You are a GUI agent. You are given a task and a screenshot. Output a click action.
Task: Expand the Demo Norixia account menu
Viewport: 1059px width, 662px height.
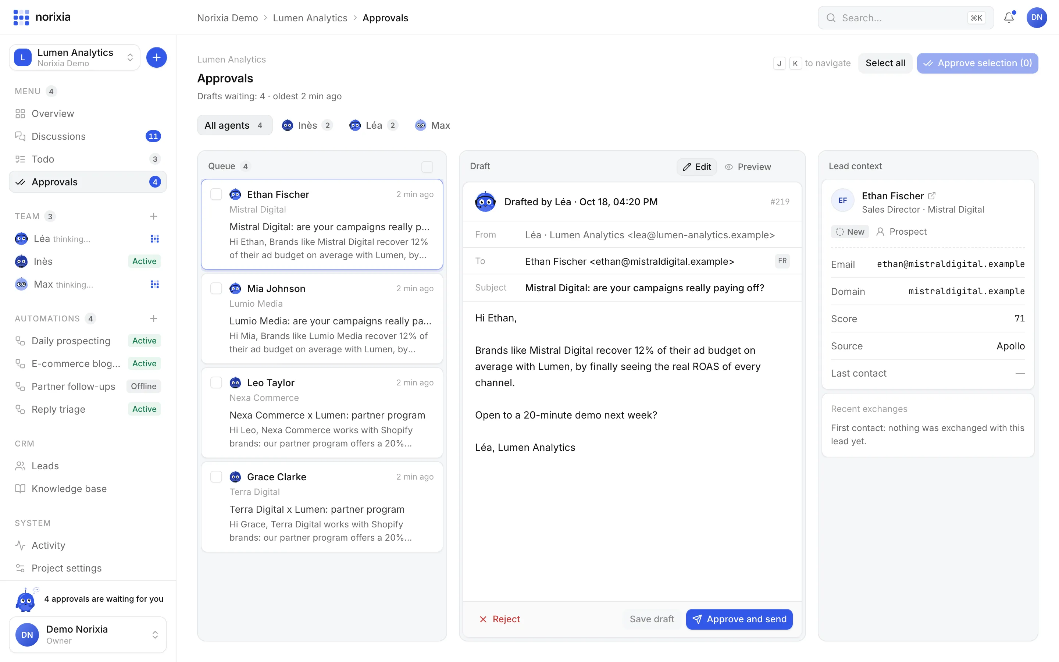[88, 634]
